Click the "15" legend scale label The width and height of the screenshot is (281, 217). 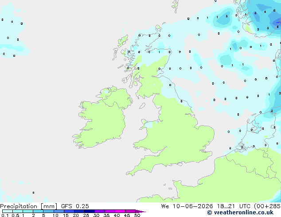(66, 215)
